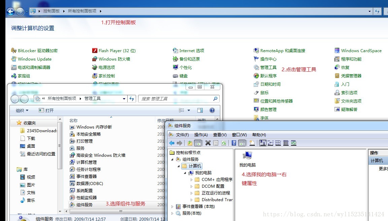Viewport: 388px width, 221px height.
Task: Expand the DCOM 配置 folder
Action: point(191,186)
